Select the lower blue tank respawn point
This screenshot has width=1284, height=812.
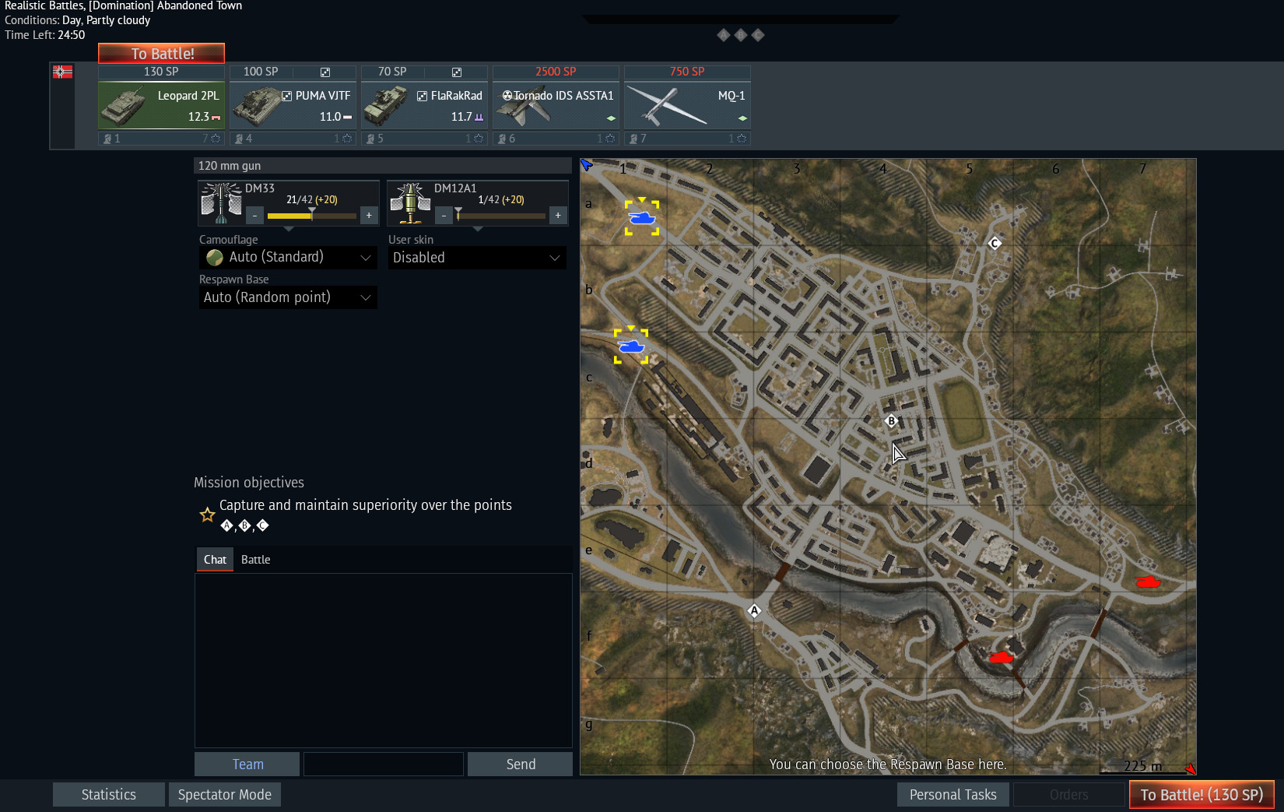click(630, 346)
